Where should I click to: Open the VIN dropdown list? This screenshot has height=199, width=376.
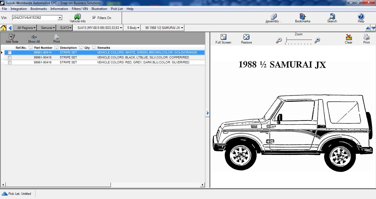[x=60, y=18]
